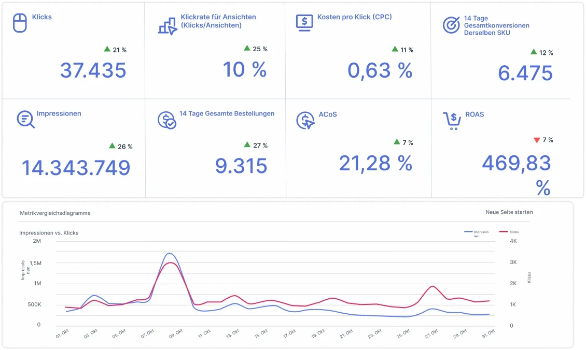
Task: Click the magnifier icon beside Impressionen
Action: [25, 119]
